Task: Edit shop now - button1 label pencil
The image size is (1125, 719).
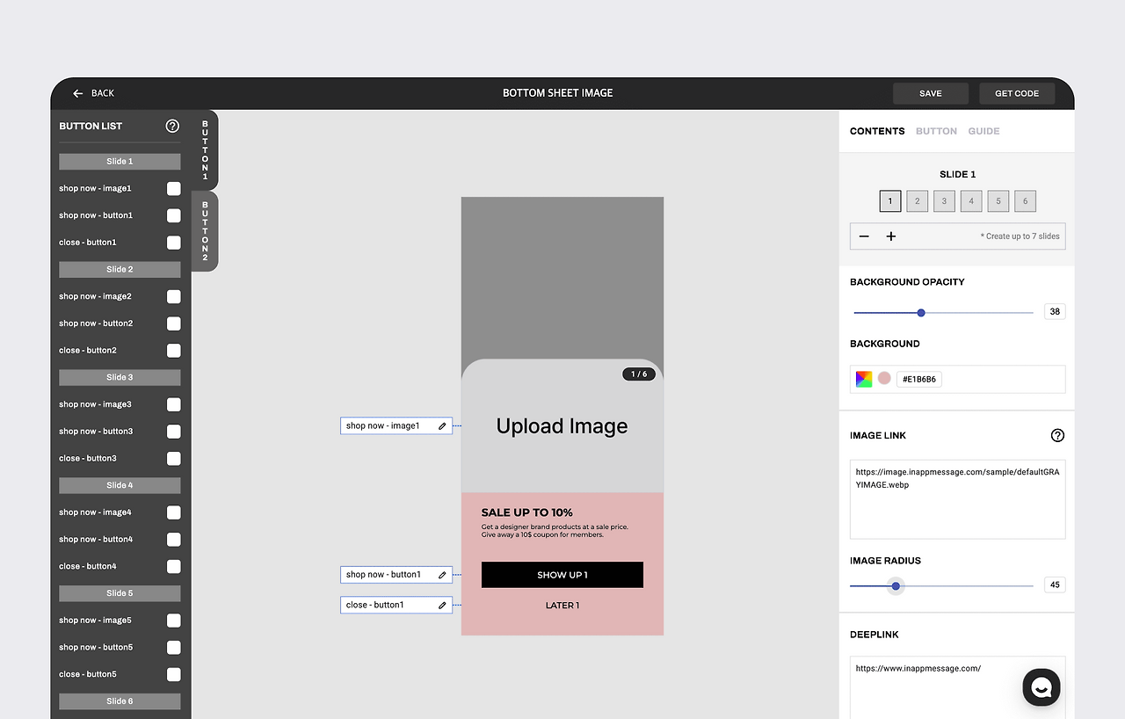Action: (442, 575)
